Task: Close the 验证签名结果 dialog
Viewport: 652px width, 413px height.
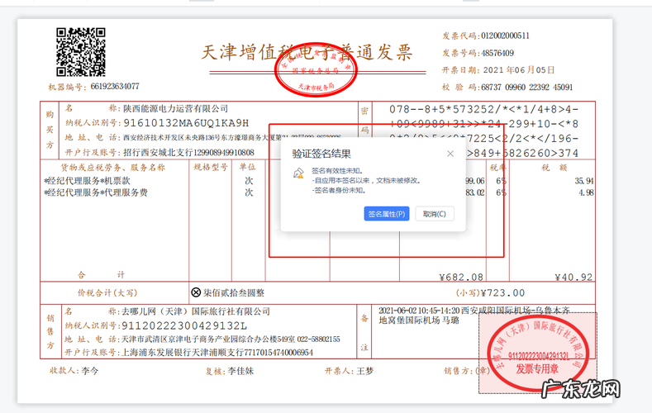Action: click(x=450, y=154)
